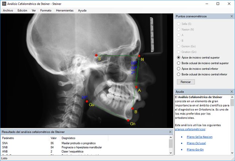Image resolution: width=235 pixels, height=161 pixels.
Task: Close the Ayuda panel
Action: (232, 92)
